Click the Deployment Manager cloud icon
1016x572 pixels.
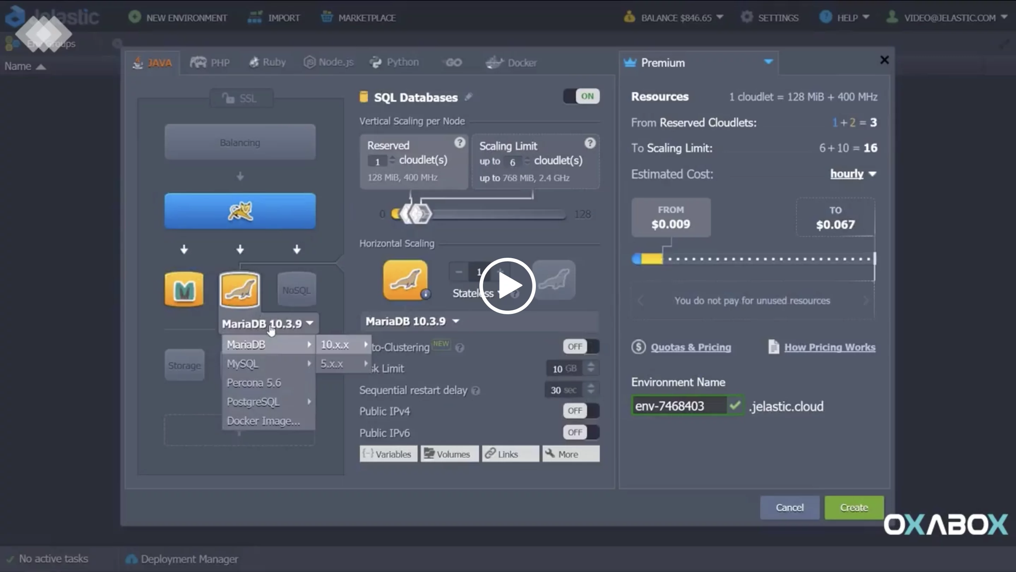131,559
